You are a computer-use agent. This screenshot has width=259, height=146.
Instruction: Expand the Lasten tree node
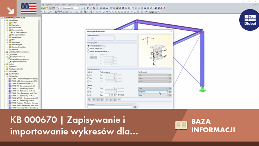(x=5, y=64)
